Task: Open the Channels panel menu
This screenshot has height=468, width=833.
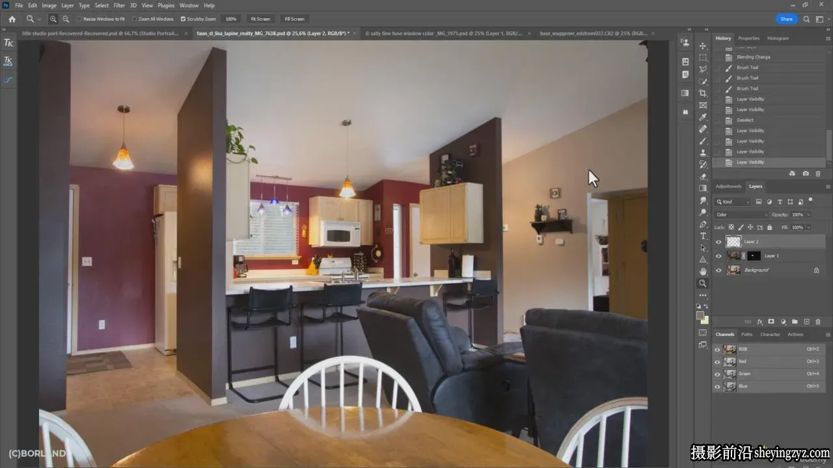Action: (x=826, y=335)
